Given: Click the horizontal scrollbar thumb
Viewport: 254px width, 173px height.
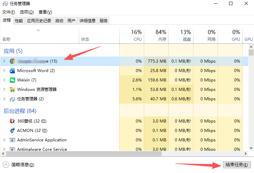Looking at the screenshot, I should tap(84, 153).
